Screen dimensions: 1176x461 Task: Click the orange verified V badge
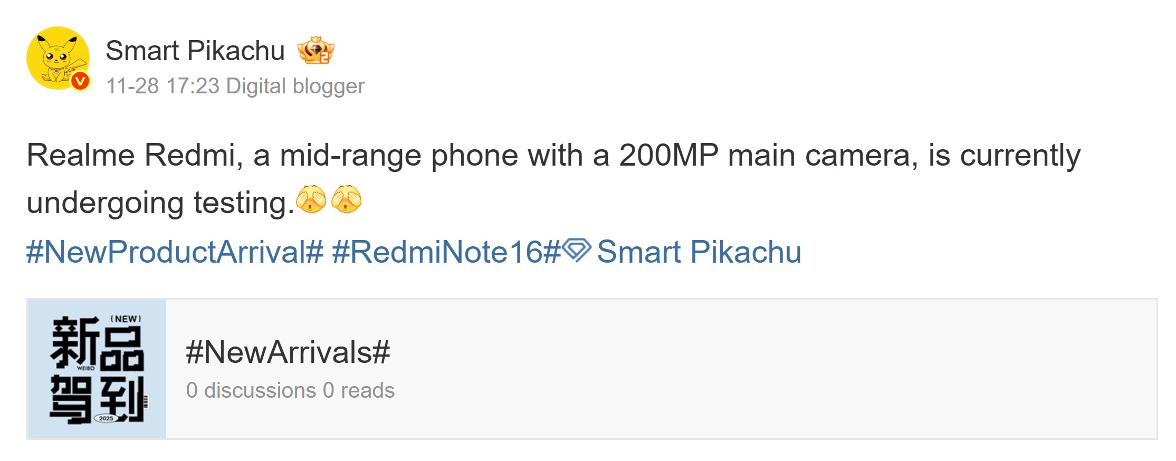pyautogui.click(x=80, y=81)
